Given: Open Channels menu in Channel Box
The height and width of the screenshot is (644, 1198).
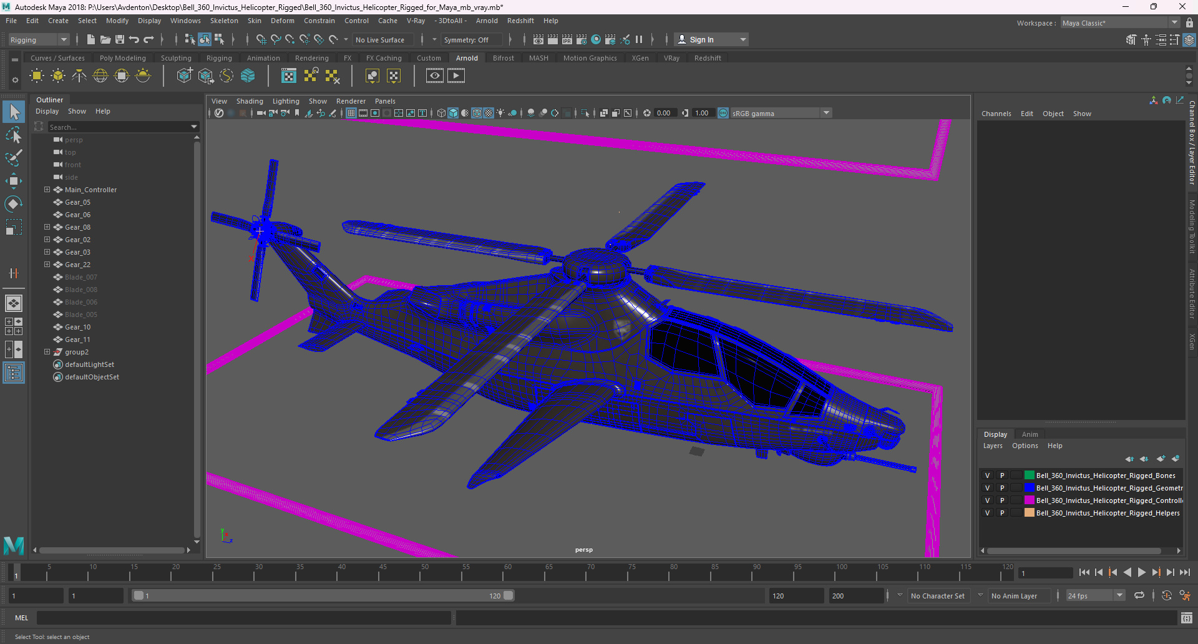Looking at the screenshot, I should pyautogui.click(x=996, y=114).
